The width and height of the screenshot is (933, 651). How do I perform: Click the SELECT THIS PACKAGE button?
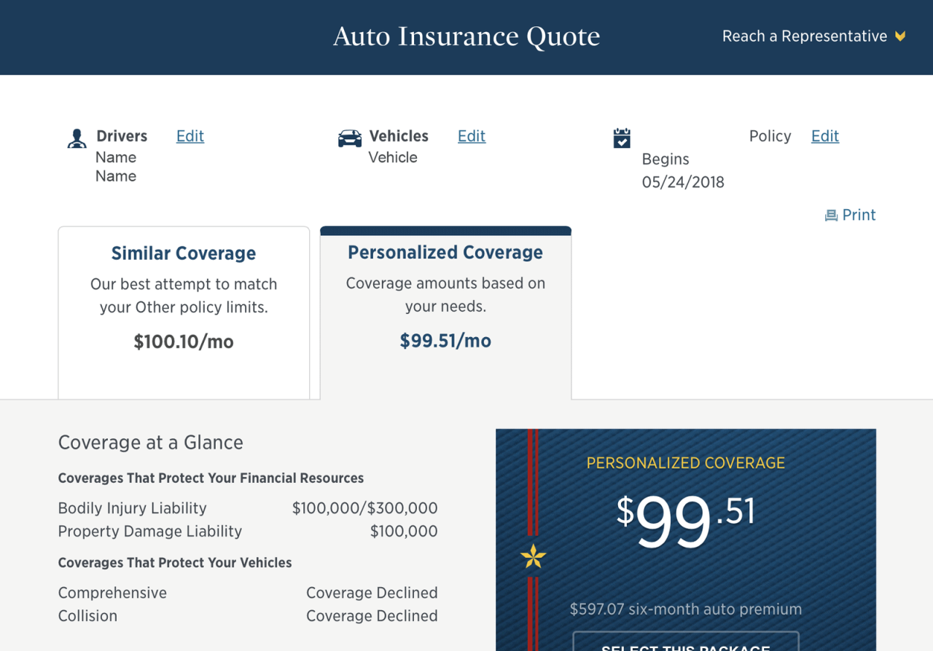[685, 647]
